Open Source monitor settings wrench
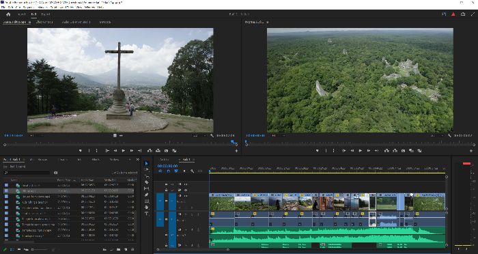478x254 pixels. [x=212, y=136]
